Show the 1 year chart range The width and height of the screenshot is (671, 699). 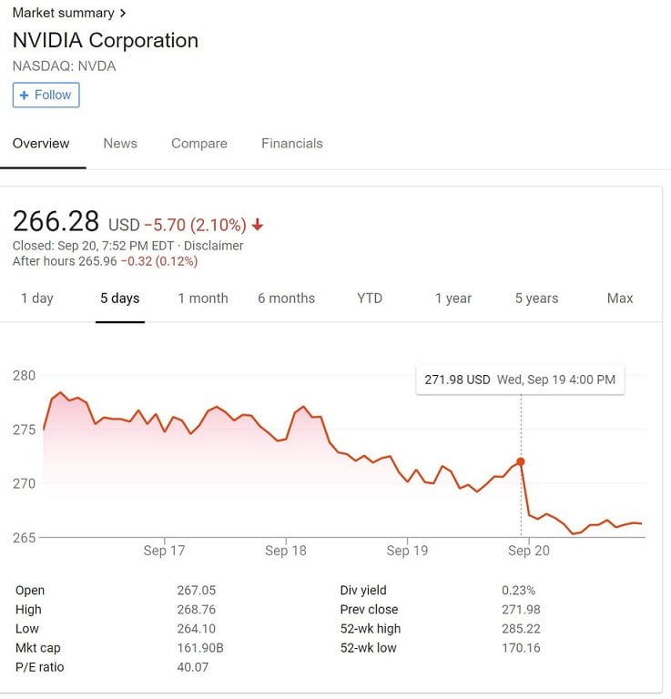click(x=453, y=298)
